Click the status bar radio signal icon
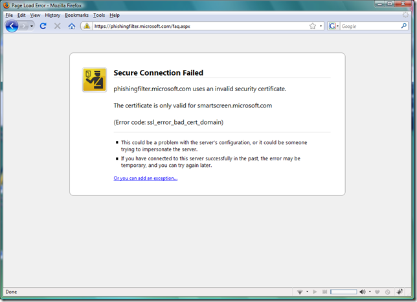The height and width of the screenshot is (302, 417). coord(300,292)
